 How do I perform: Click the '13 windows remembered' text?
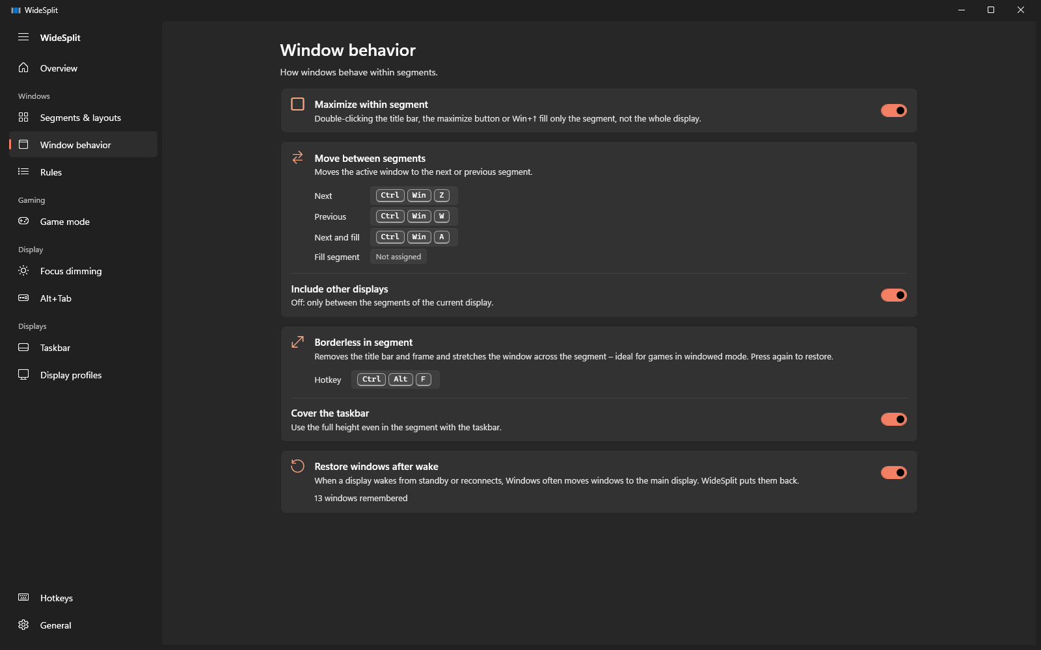(x=361, y=498)
